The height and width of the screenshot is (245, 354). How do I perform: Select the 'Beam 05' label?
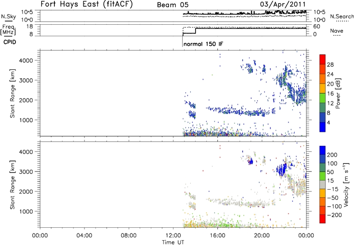[173, 5]
